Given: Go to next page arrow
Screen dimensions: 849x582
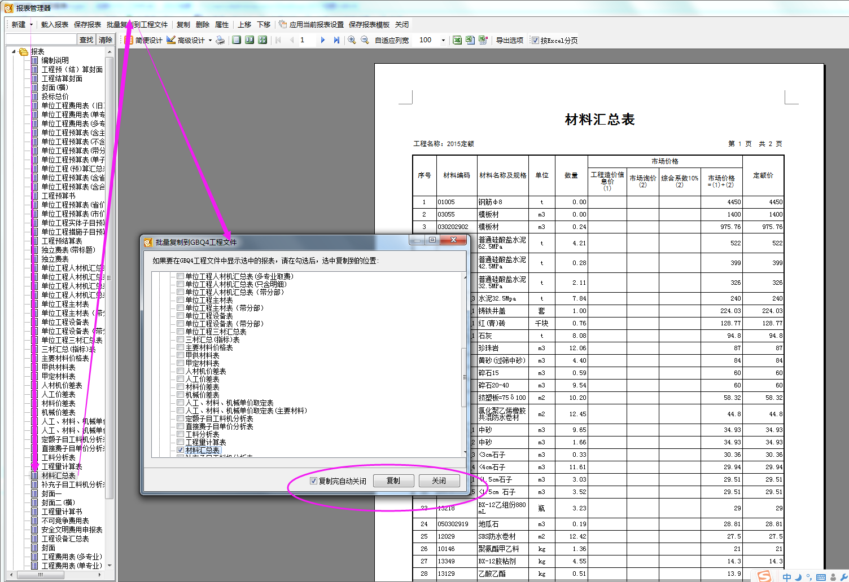Looking at the screenshot, I should (x=323, y=40).
